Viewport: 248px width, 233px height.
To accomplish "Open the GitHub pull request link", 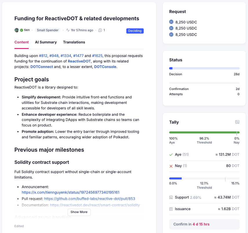I will 90,199.
